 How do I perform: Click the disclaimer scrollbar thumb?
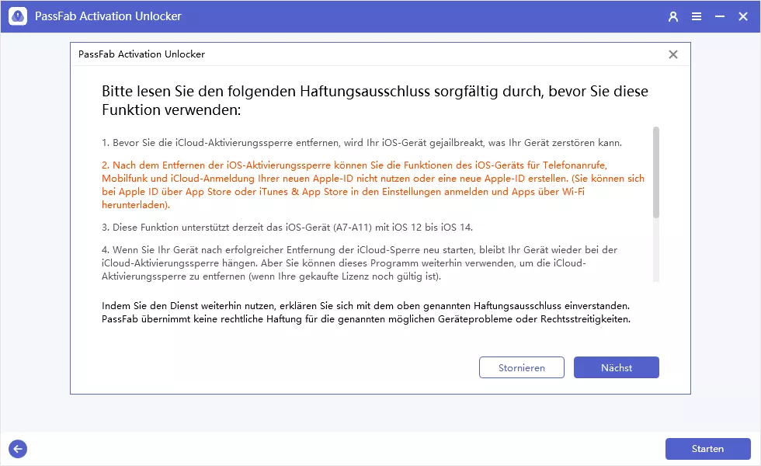point(655,172)
